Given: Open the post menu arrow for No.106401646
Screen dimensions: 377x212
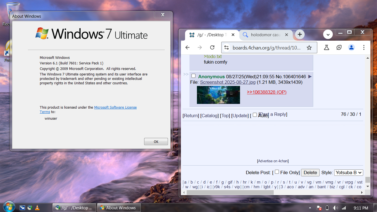Looking at the screenshot, I should 310,77.
